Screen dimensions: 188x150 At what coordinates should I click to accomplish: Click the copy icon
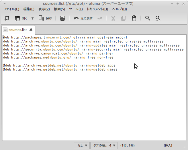pos(123,18)
